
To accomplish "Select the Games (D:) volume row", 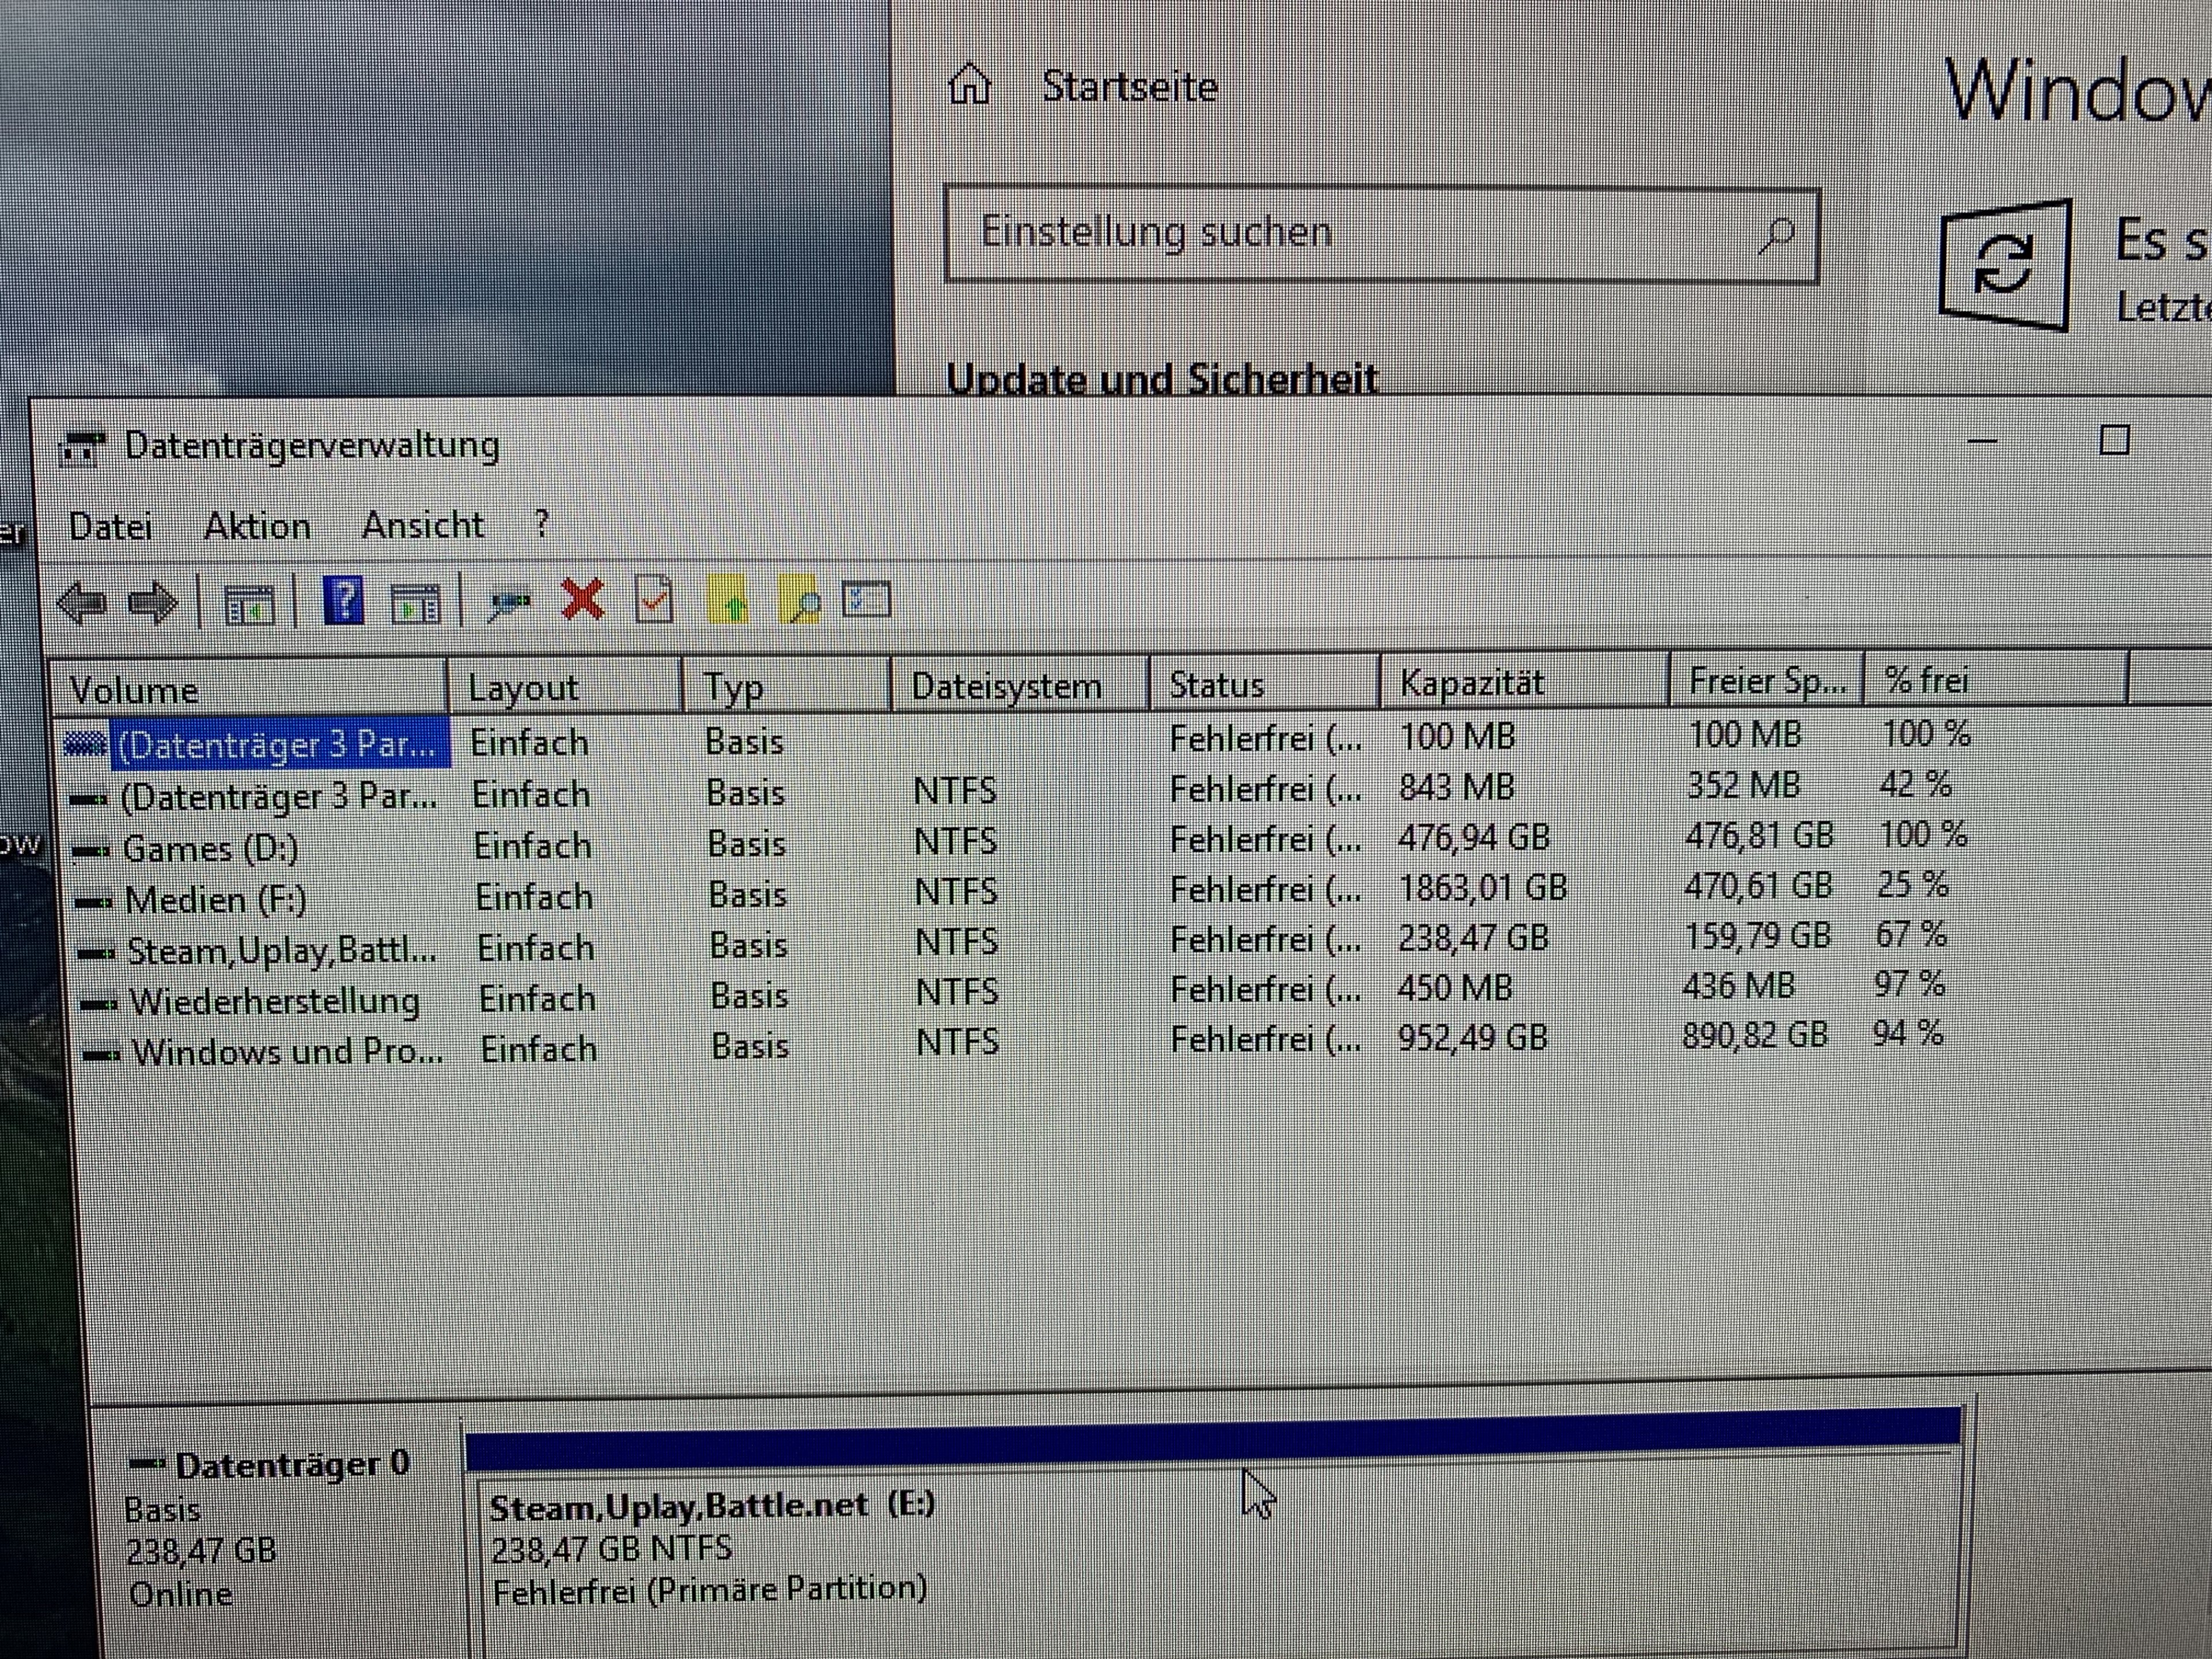I will coord(210,849).
